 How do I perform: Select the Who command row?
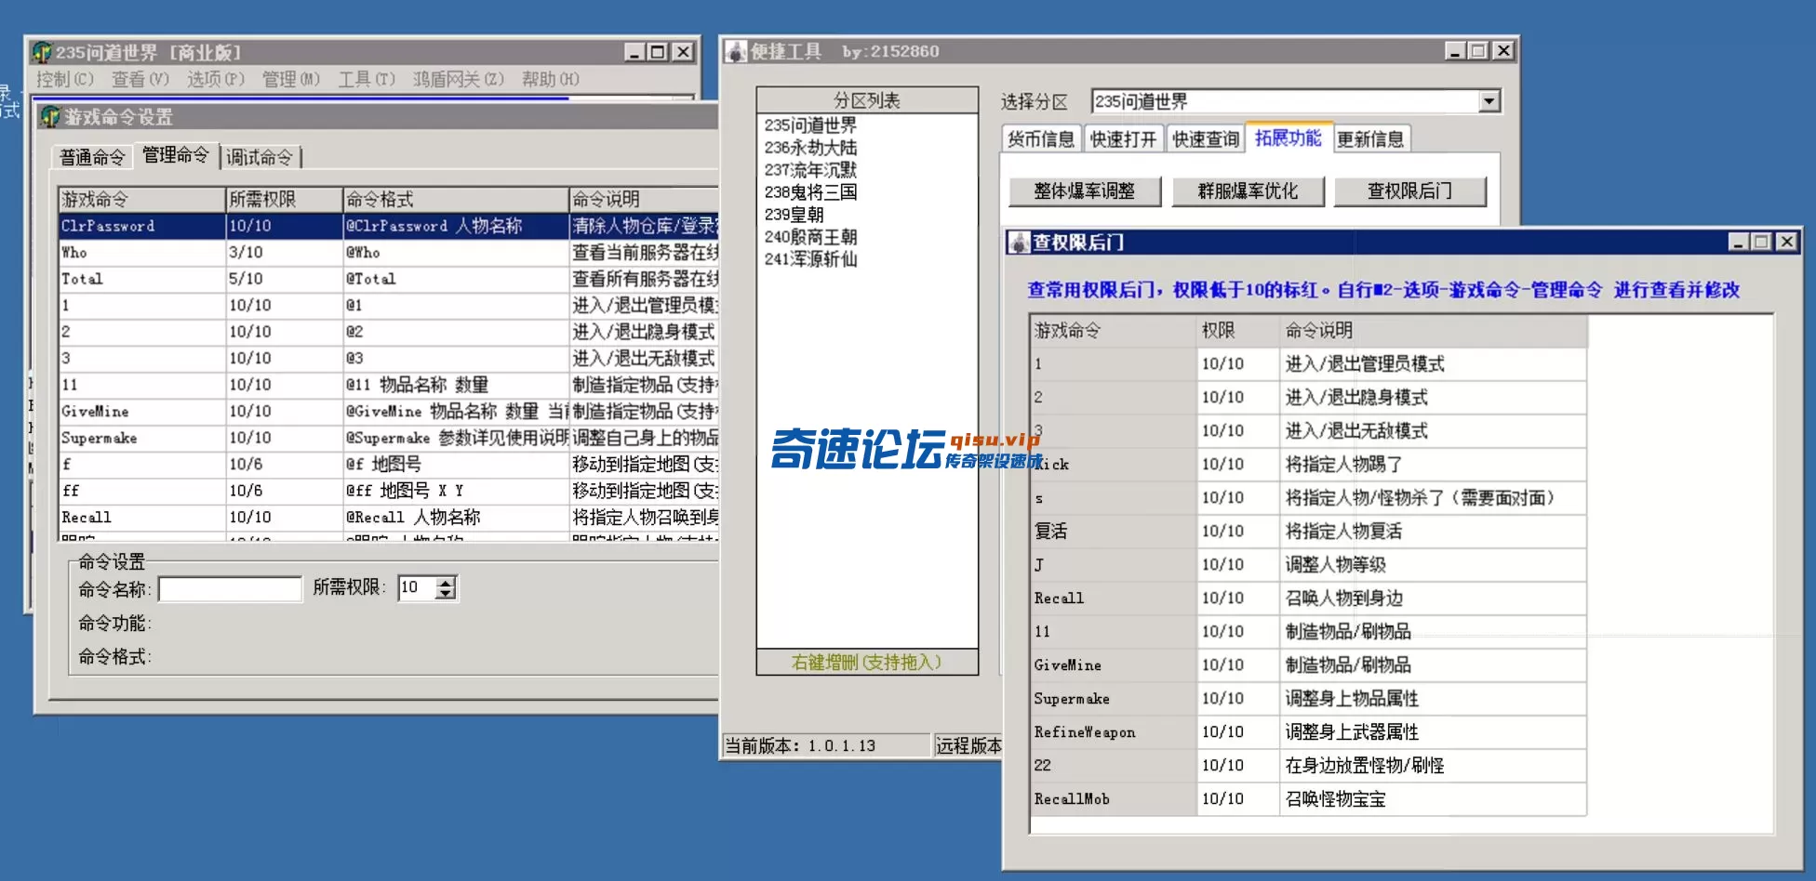point(389,252)
